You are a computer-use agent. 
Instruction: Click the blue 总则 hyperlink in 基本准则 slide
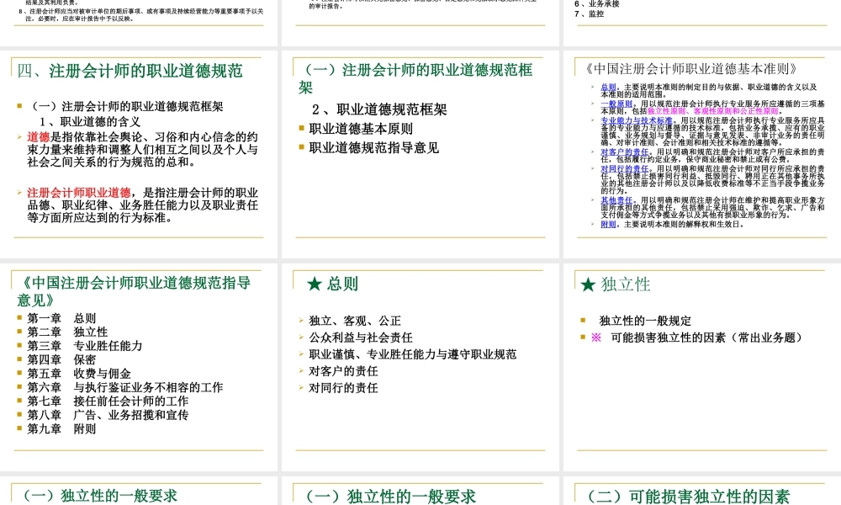tap(608, 87)
